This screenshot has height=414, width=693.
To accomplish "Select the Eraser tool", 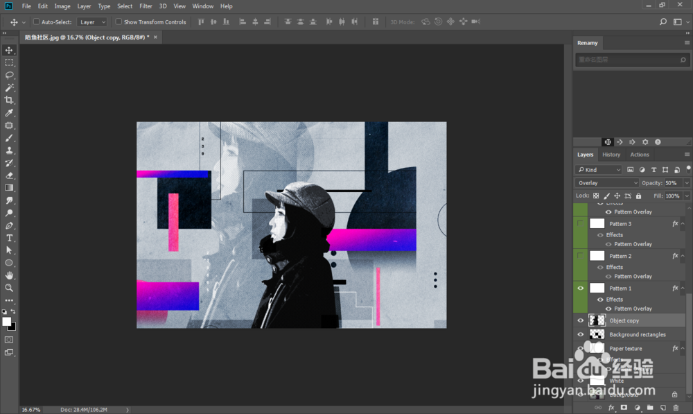I will tap(9, 175).
